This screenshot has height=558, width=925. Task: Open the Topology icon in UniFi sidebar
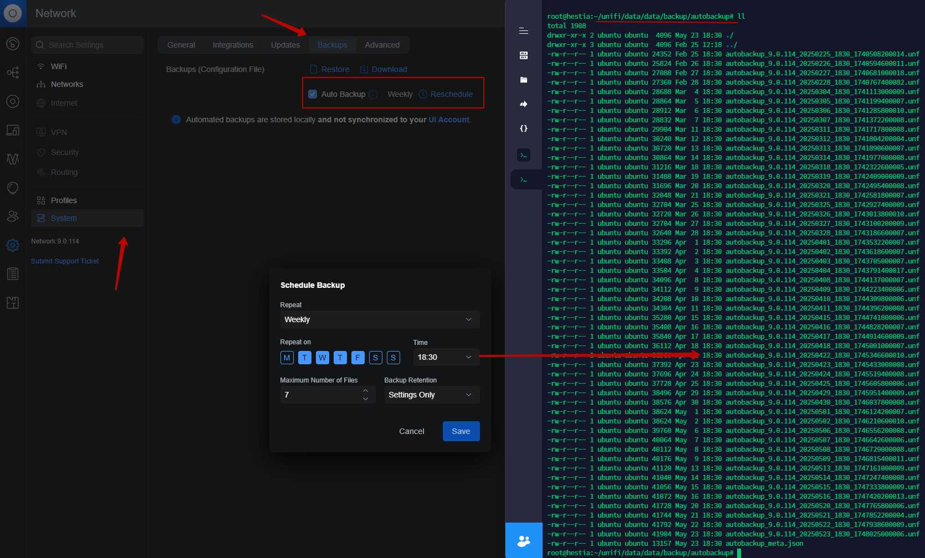pyautogui.click(x=13, y=73)
